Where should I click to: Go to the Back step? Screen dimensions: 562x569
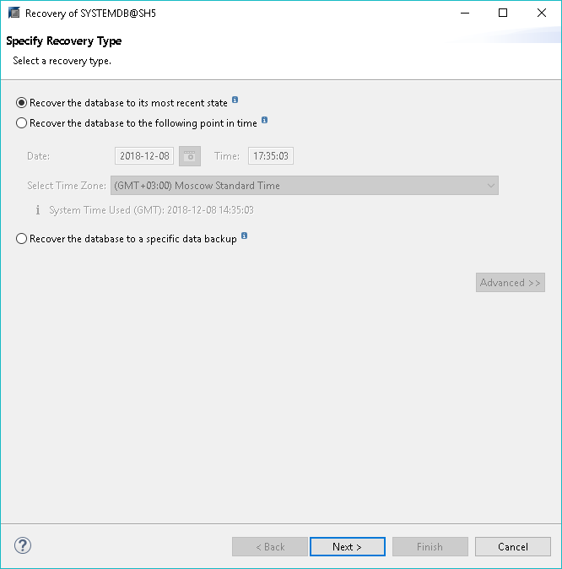tap(270, 546)
